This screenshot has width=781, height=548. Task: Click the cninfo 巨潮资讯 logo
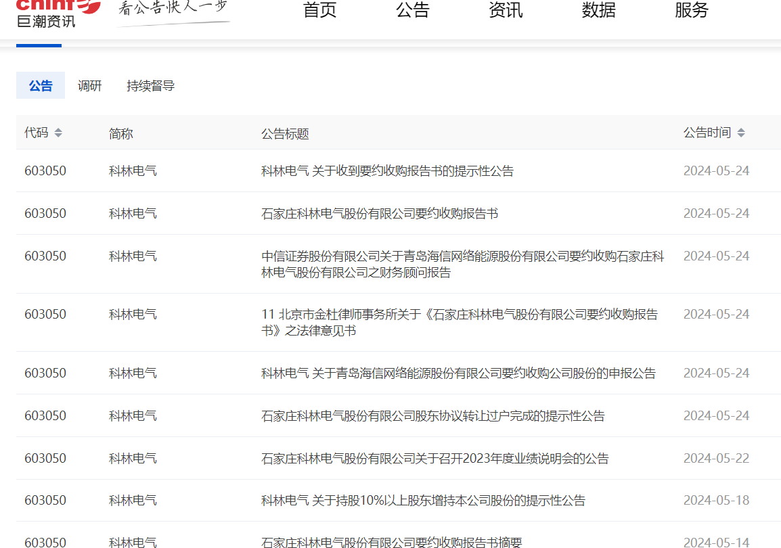point(58,14)
